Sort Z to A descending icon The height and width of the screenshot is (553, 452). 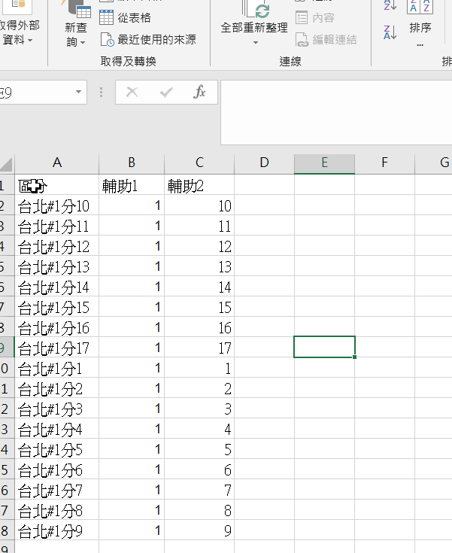(x=390, y=32)
